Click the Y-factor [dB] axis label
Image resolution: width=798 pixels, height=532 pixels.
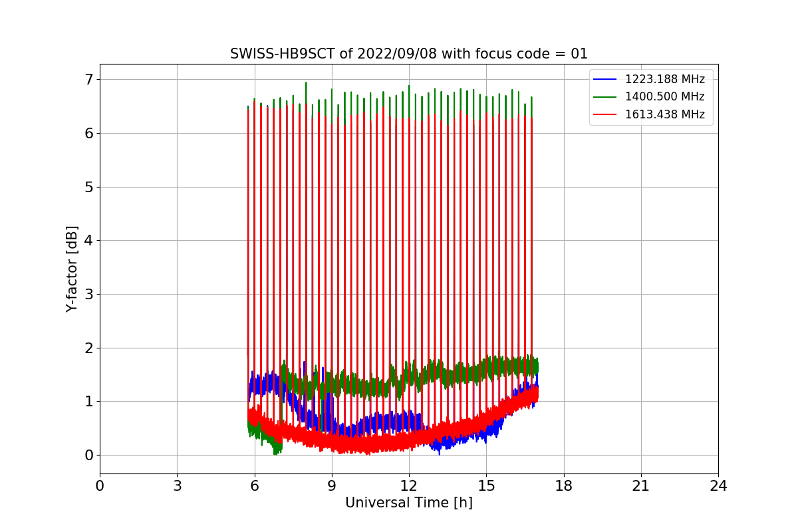coord(72,269)
